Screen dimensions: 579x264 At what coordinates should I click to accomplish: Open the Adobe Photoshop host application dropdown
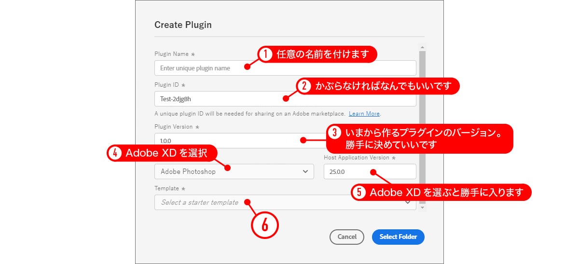pos(234,172)
